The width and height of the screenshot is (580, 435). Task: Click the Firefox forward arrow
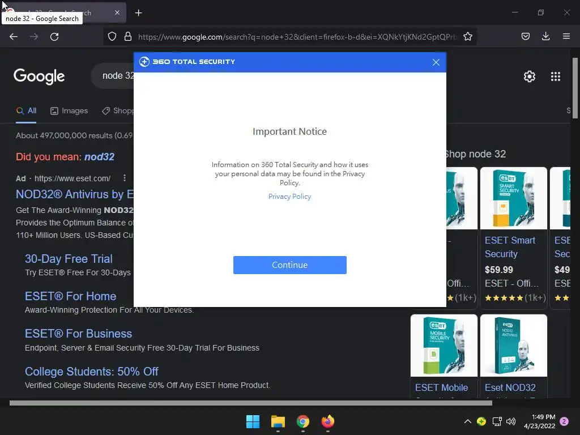click(34, 37)
